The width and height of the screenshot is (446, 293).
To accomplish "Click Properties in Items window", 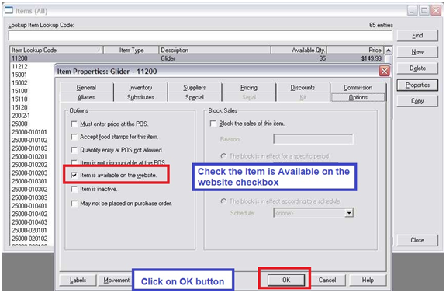I will (417, 85).
